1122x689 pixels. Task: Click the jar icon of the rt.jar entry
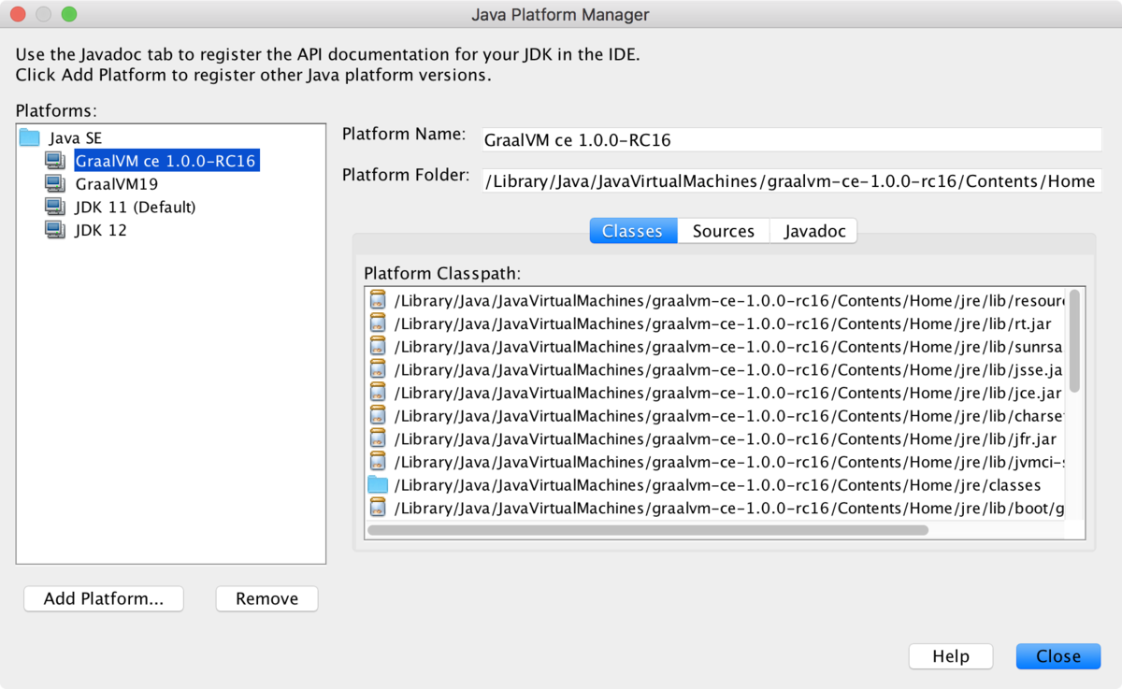click(378, 323)
